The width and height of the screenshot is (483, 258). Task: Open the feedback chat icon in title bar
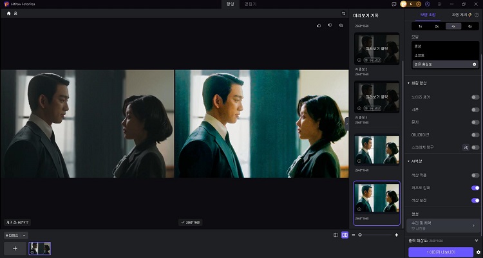[x=393, y=4]
